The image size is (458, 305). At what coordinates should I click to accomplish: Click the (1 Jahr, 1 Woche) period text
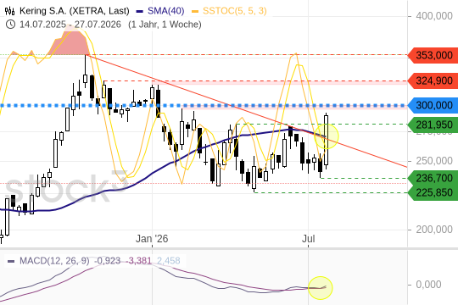click(165, 25)
